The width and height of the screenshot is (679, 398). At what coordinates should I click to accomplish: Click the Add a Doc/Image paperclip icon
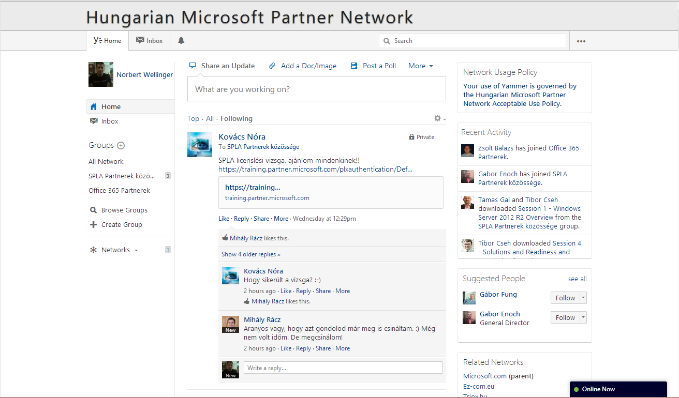pos(272,66)
